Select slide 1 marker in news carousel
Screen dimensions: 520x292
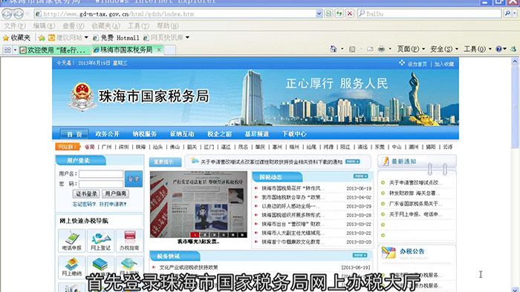coord(195,234)
